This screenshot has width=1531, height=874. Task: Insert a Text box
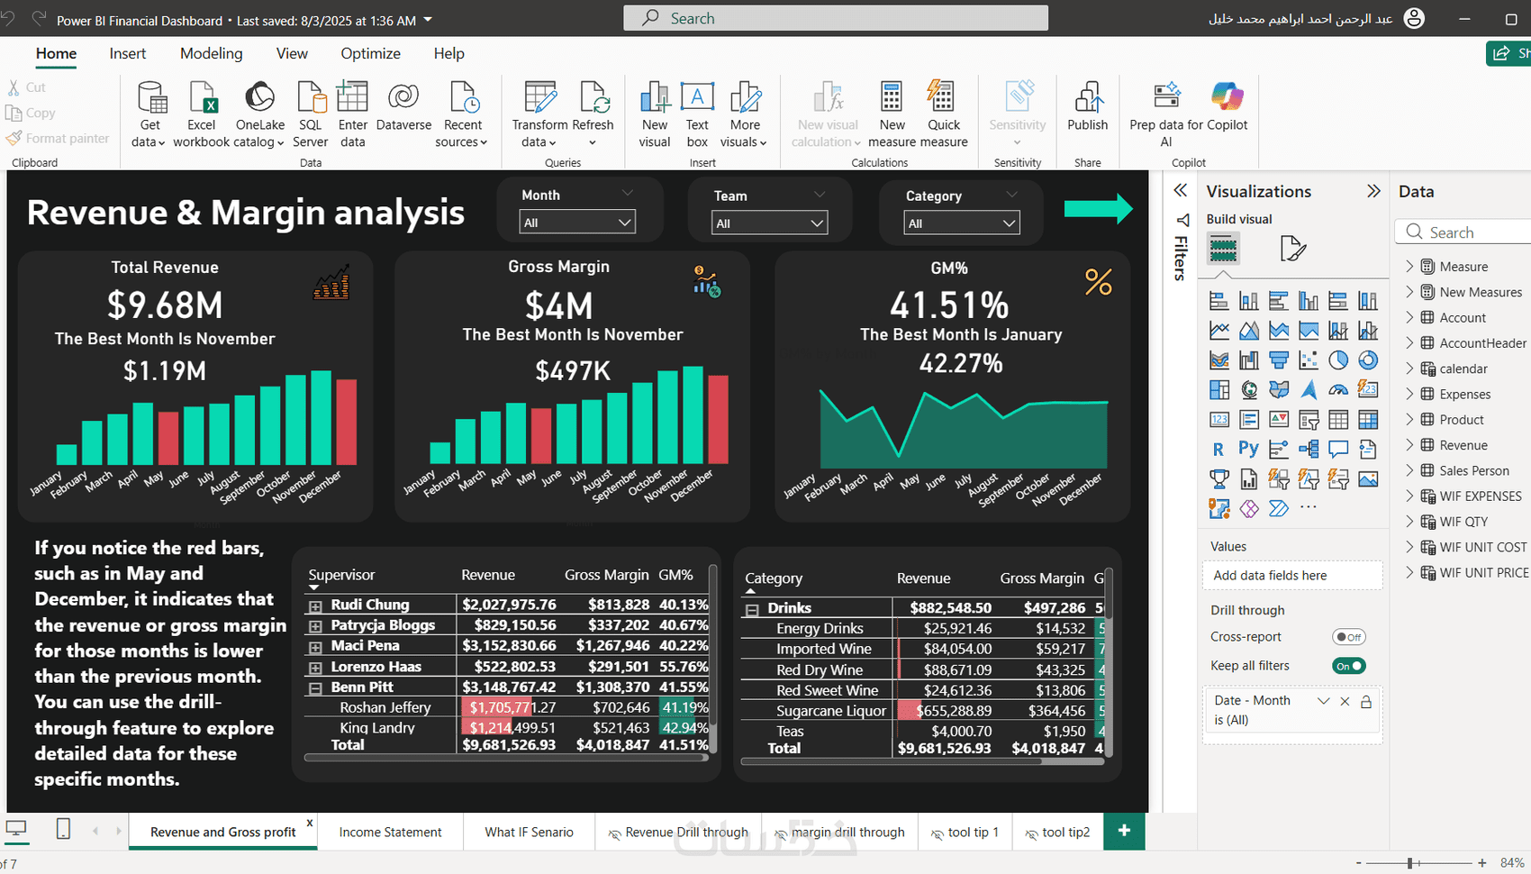click(697, 114)
